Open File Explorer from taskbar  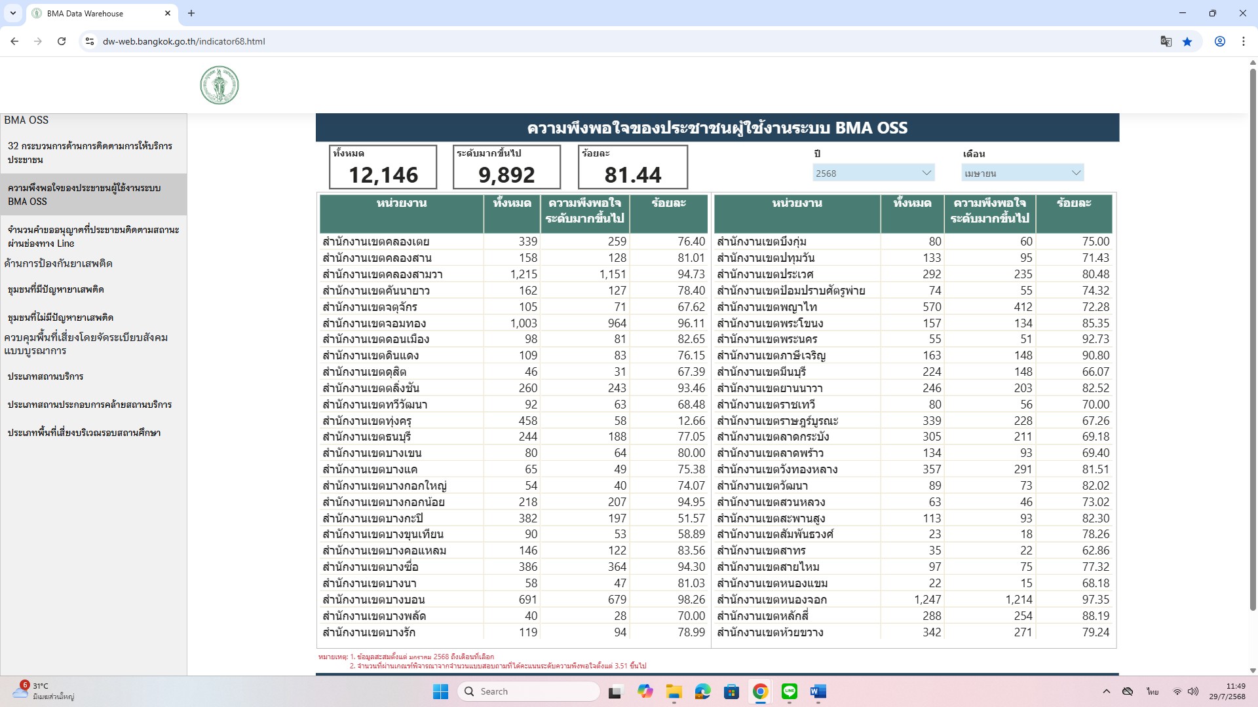point(674,691)
